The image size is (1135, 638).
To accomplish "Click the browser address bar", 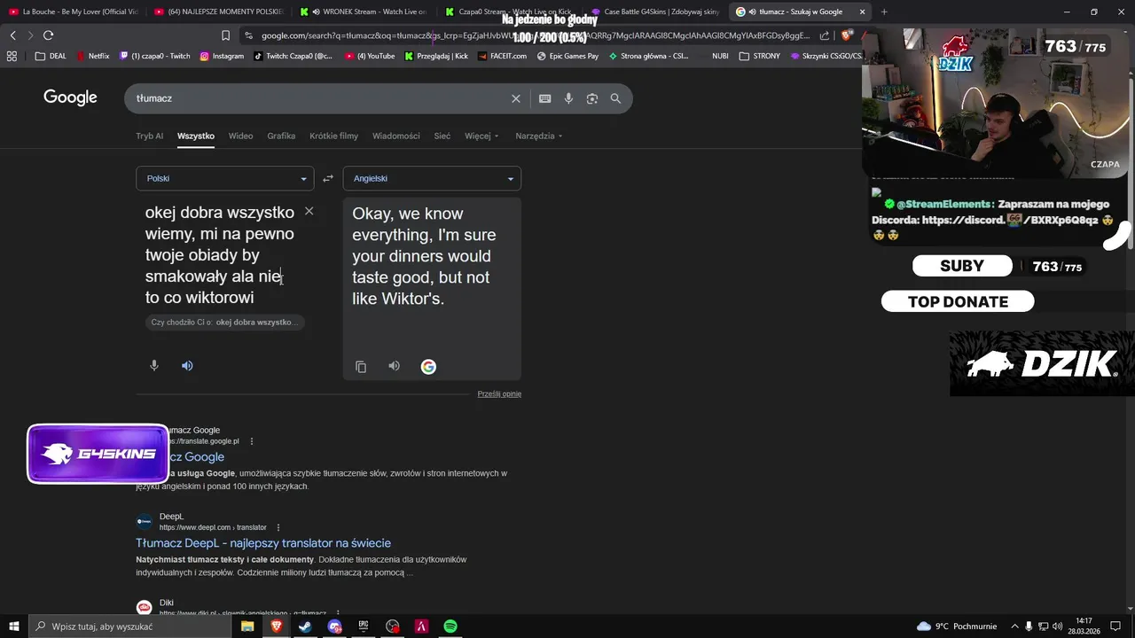I will click(x=532, y=35).
